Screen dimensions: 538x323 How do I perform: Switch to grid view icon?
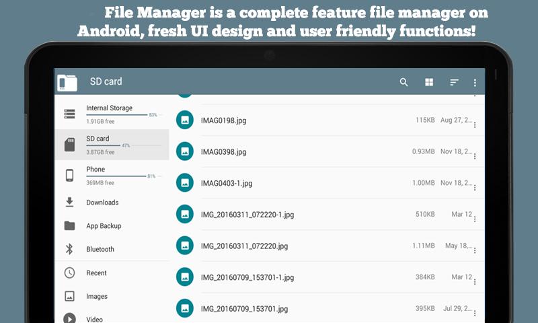click(429, 82)
